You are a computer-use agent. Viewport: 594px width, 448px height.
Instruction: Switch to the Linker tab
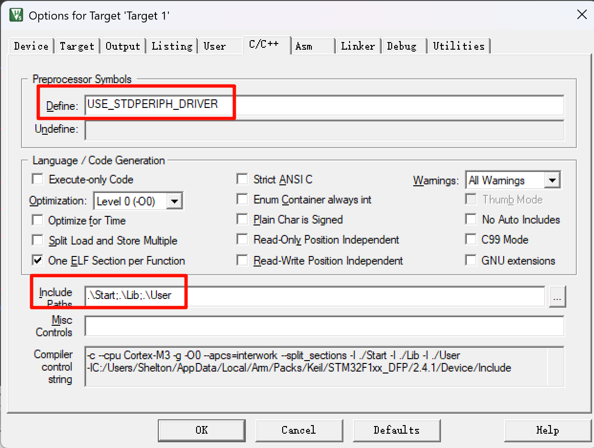click(x=358, y=46)
